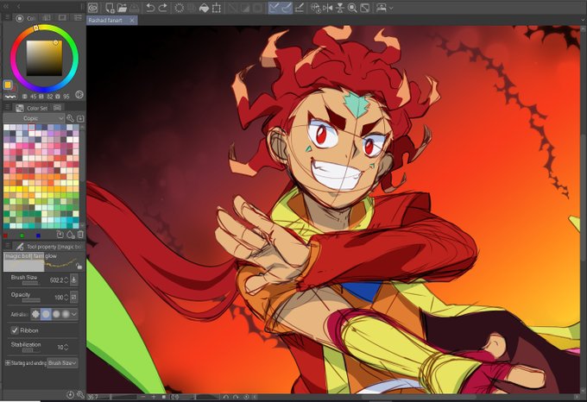The height and width of the screenshot is (402, 587).
Task: Click the rotate-reset icon left of Flip Horizontal
Action: tap(316, 8)
